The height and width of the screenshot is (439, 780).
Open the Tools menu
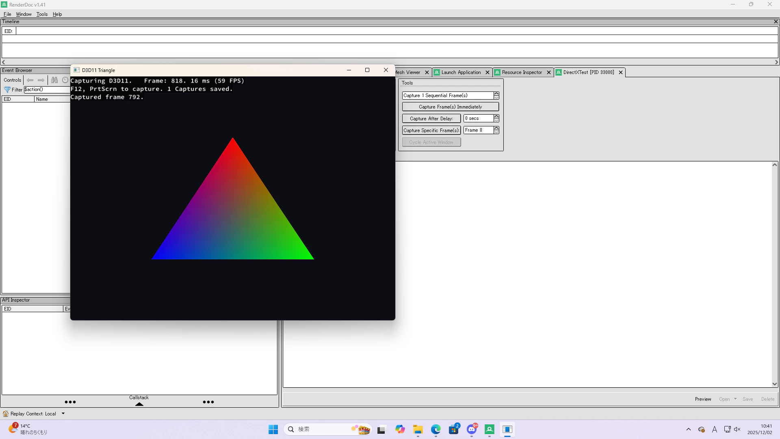click(x=42, y=14)
